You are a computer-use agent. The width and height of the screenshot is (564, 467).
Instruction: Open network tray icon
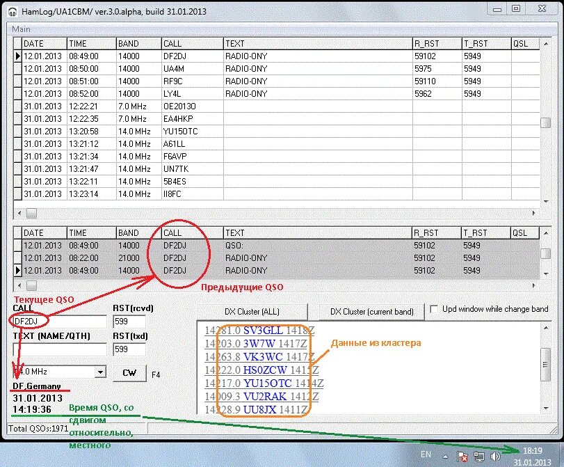pyautogui.click(x=478, y=457)
